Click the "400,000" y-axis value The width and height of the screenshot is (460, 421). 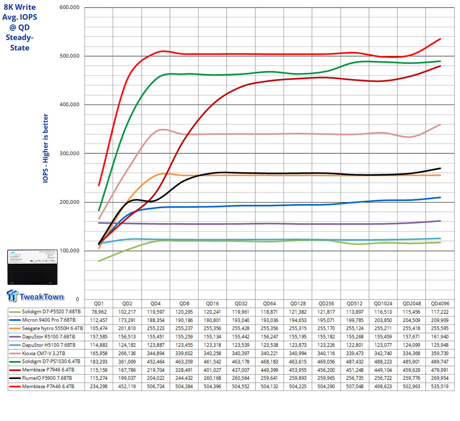click(x=69, y=105)
